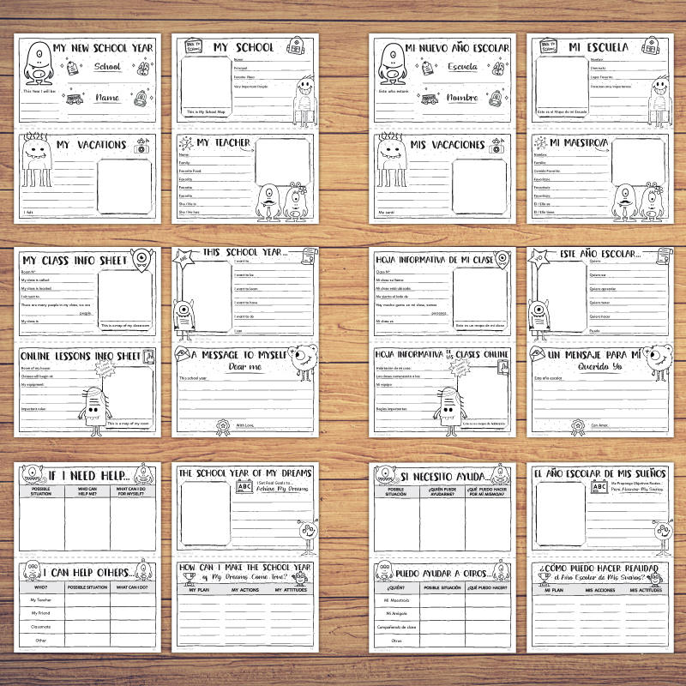Click the Who Can Help Me column header
Image resolution: width=686 pixels, height=686 pixels.
[x=88, y=492]
